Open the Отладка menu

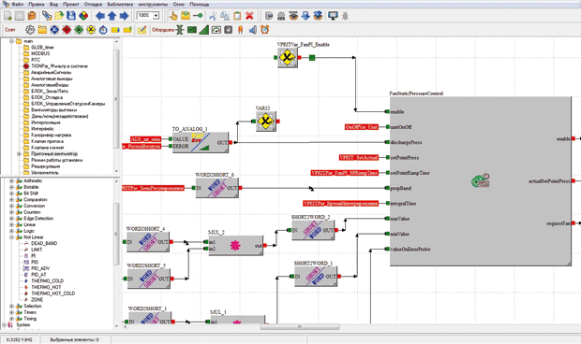[93, 4]
